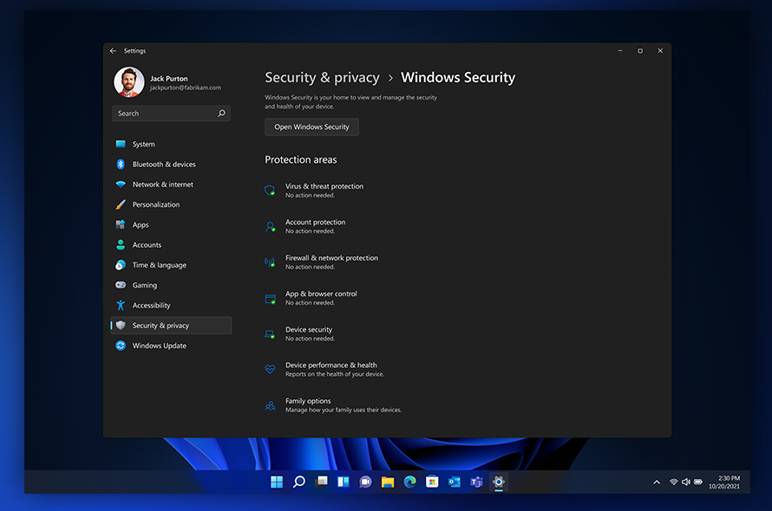Go back using the Settings back arrow

[x=113, y=51]
